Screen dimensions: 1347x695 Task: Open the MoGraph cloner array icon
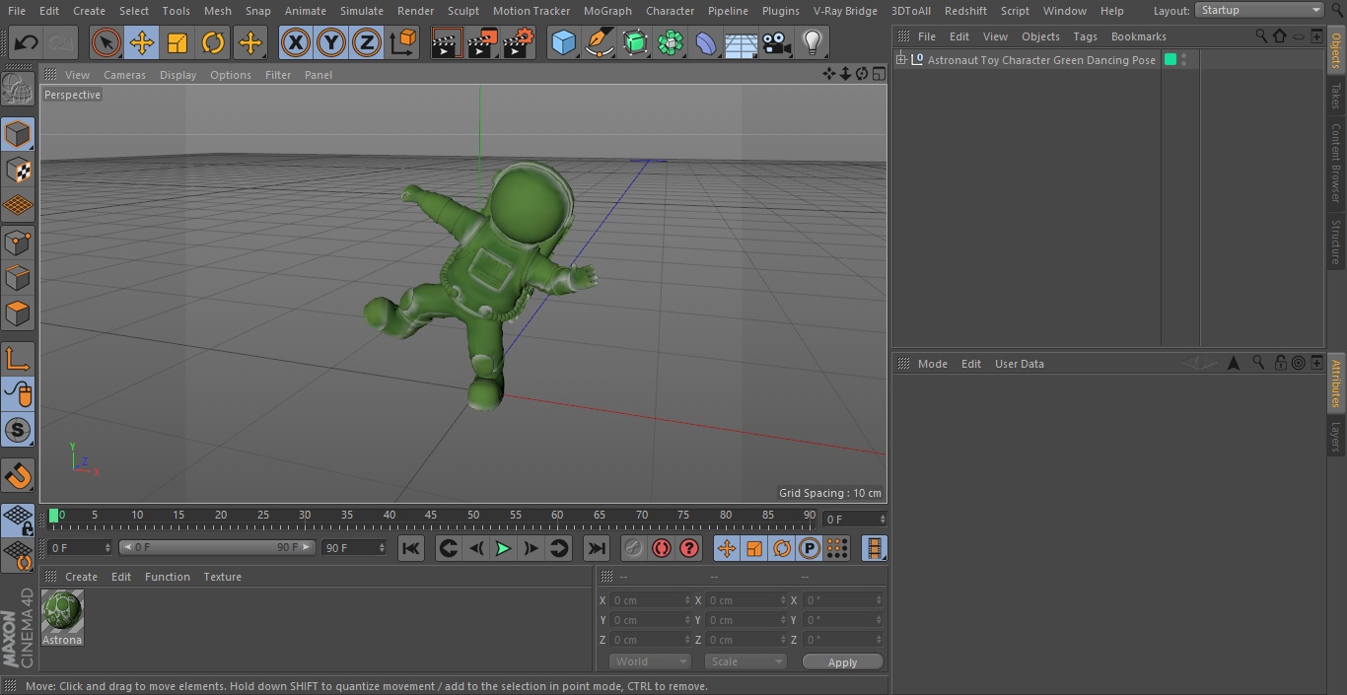click(671, 42)
